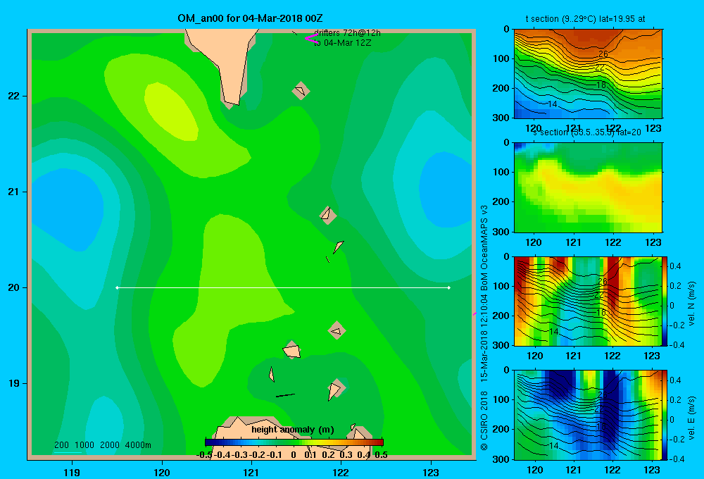The width and height of the screenshot is (704, 479).
Task: Open the vel. E velocity section panel
Action: pyautogui.click(x=588, y=415)
